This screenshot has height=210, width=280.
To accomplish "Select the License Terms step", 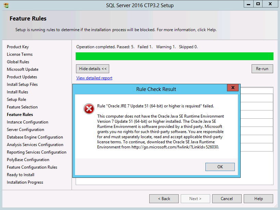I will pyautogui.click(x=20, y=54).
